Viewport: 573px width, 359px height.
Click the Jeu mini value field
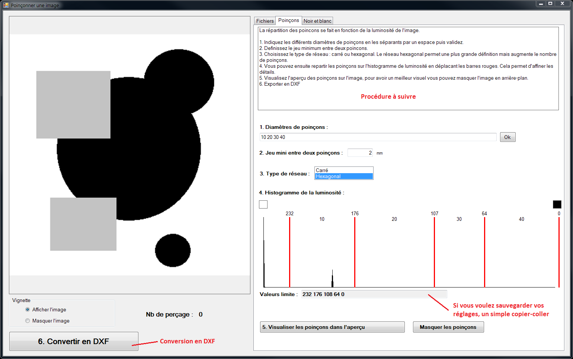360,153
